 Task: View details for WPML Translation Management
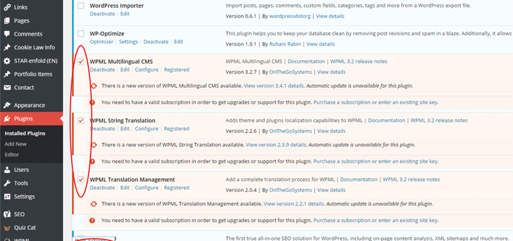tap(331, 190)
